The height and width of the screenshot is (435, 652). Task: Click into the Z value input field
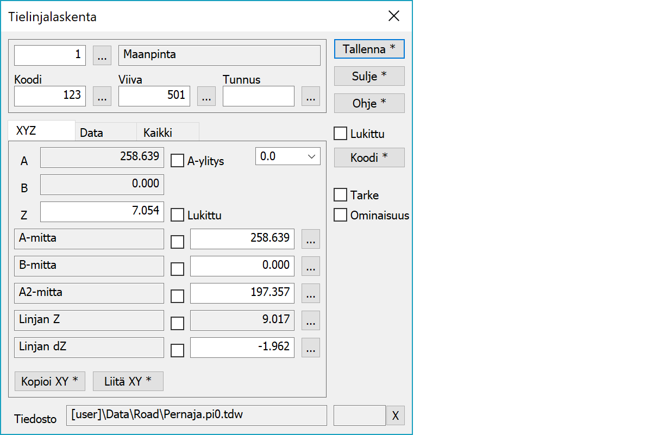102,212
